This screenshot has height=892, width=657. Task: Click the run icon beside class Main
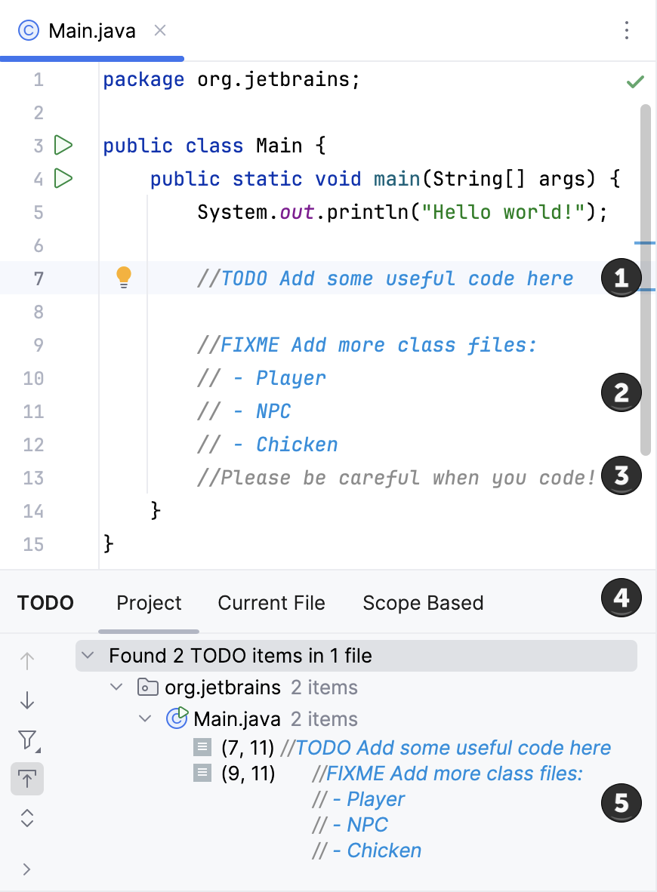(64, 145)
